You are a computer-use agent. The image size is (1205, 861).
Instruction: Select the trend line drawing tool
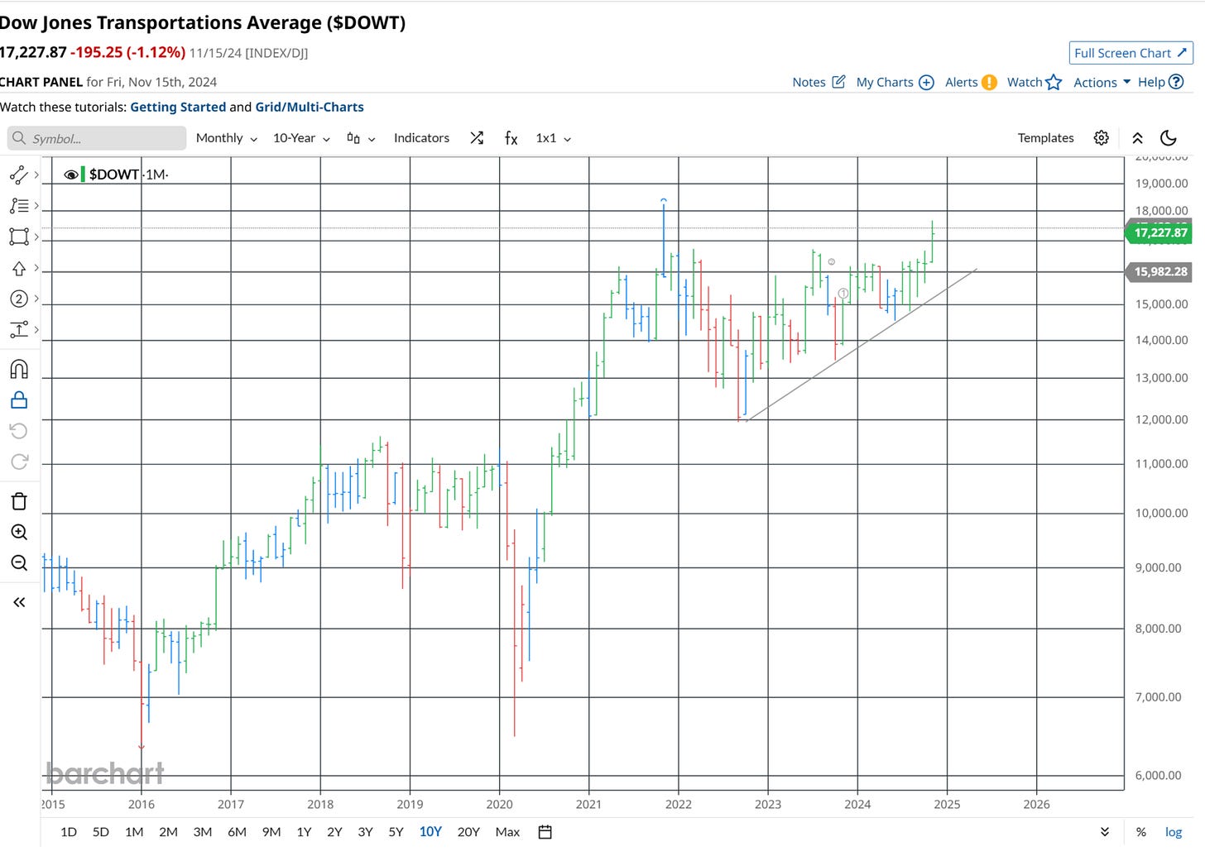tap(18, 175)
